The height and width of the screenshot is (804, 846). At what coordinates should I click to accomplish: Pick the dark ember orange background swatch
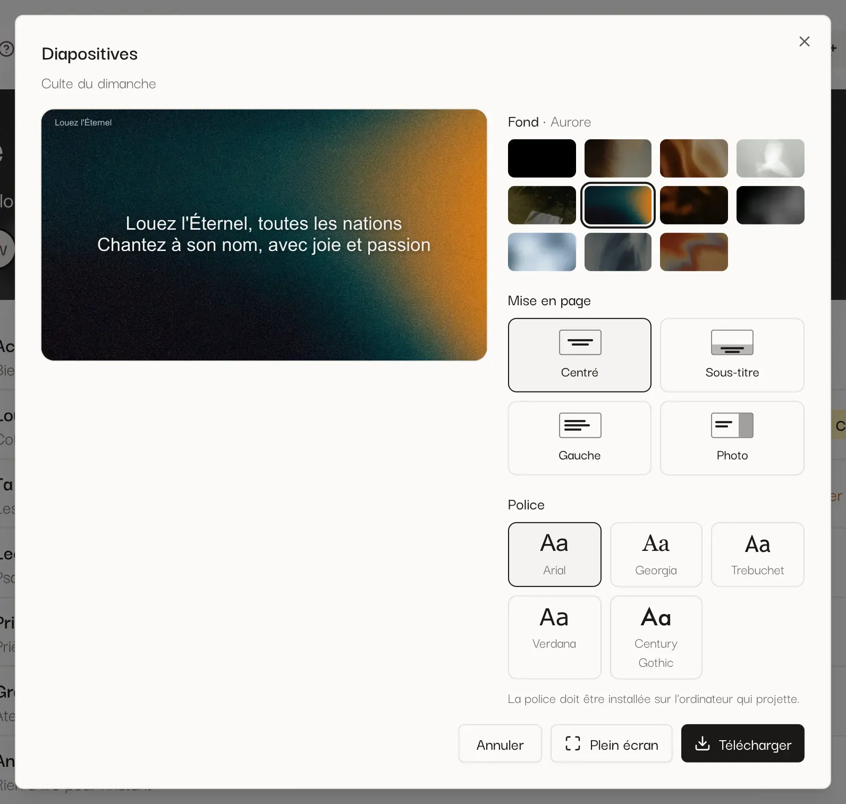pyautogui.click(x=693, y=205)
